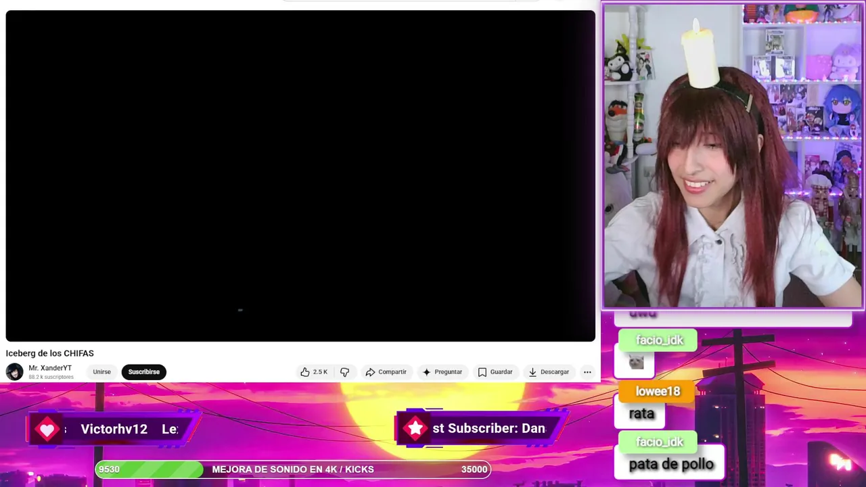This screenshot has width=866, height=487.
Task: Open the Mr. XanderYT channel name link
Action: (50, 368)
